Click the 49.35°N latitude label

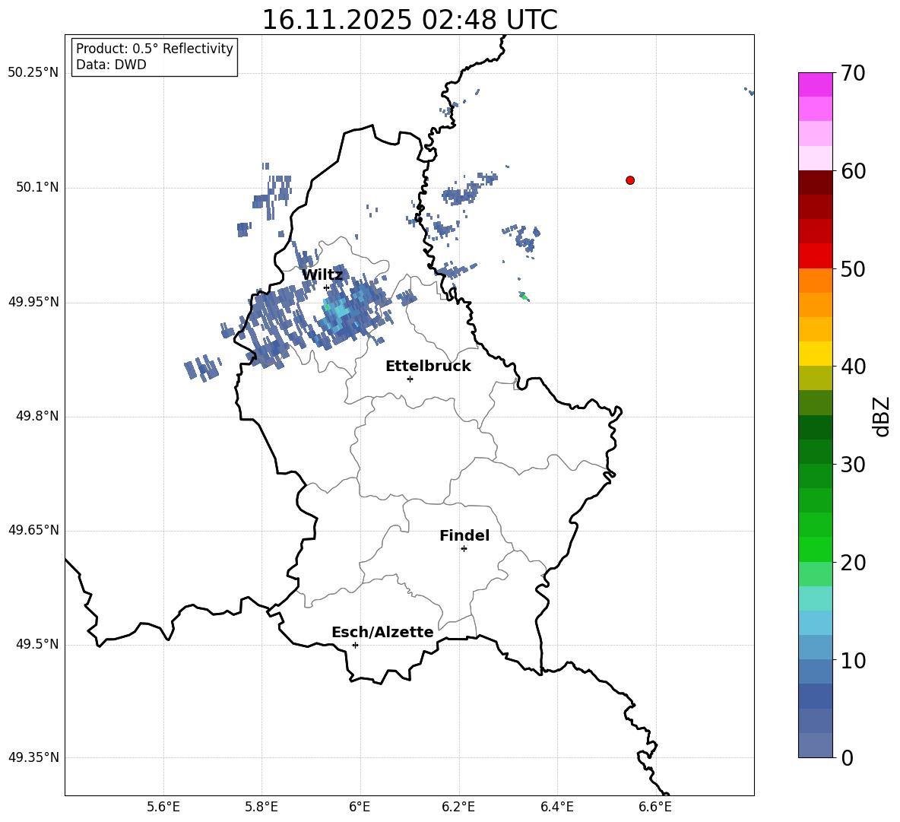click(x=33, y=757)
